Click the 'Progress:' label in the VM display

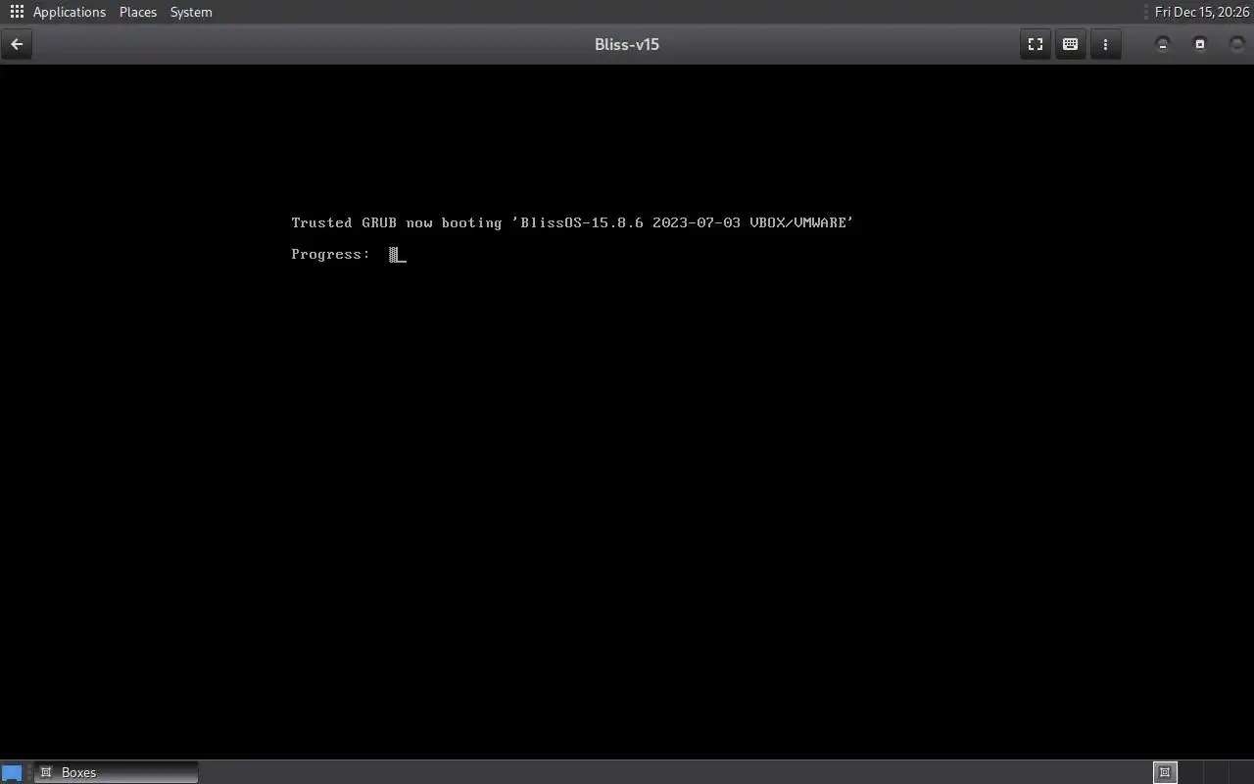tap(330, 254)
